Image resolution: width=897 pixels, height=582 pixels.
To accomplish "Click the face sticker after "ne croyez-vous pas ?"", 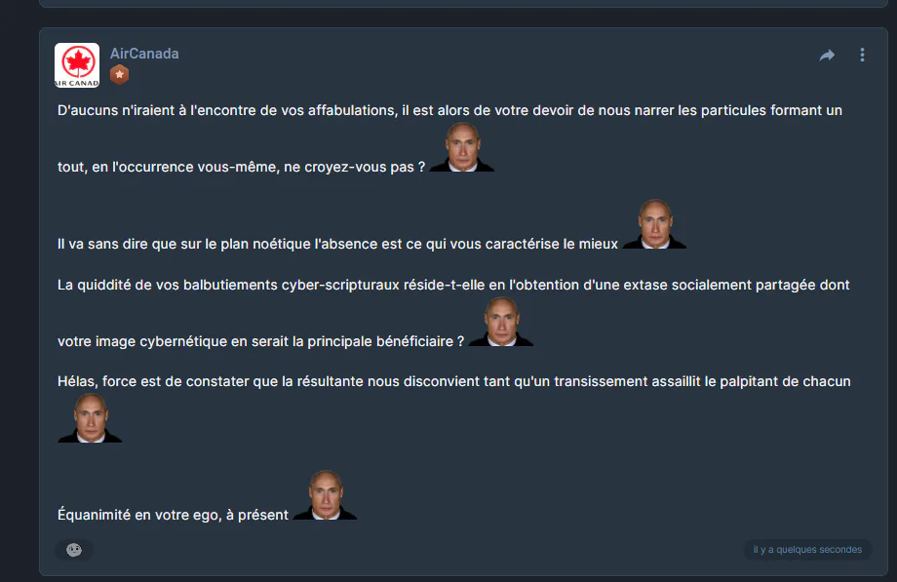I will (x=461, y=147).
